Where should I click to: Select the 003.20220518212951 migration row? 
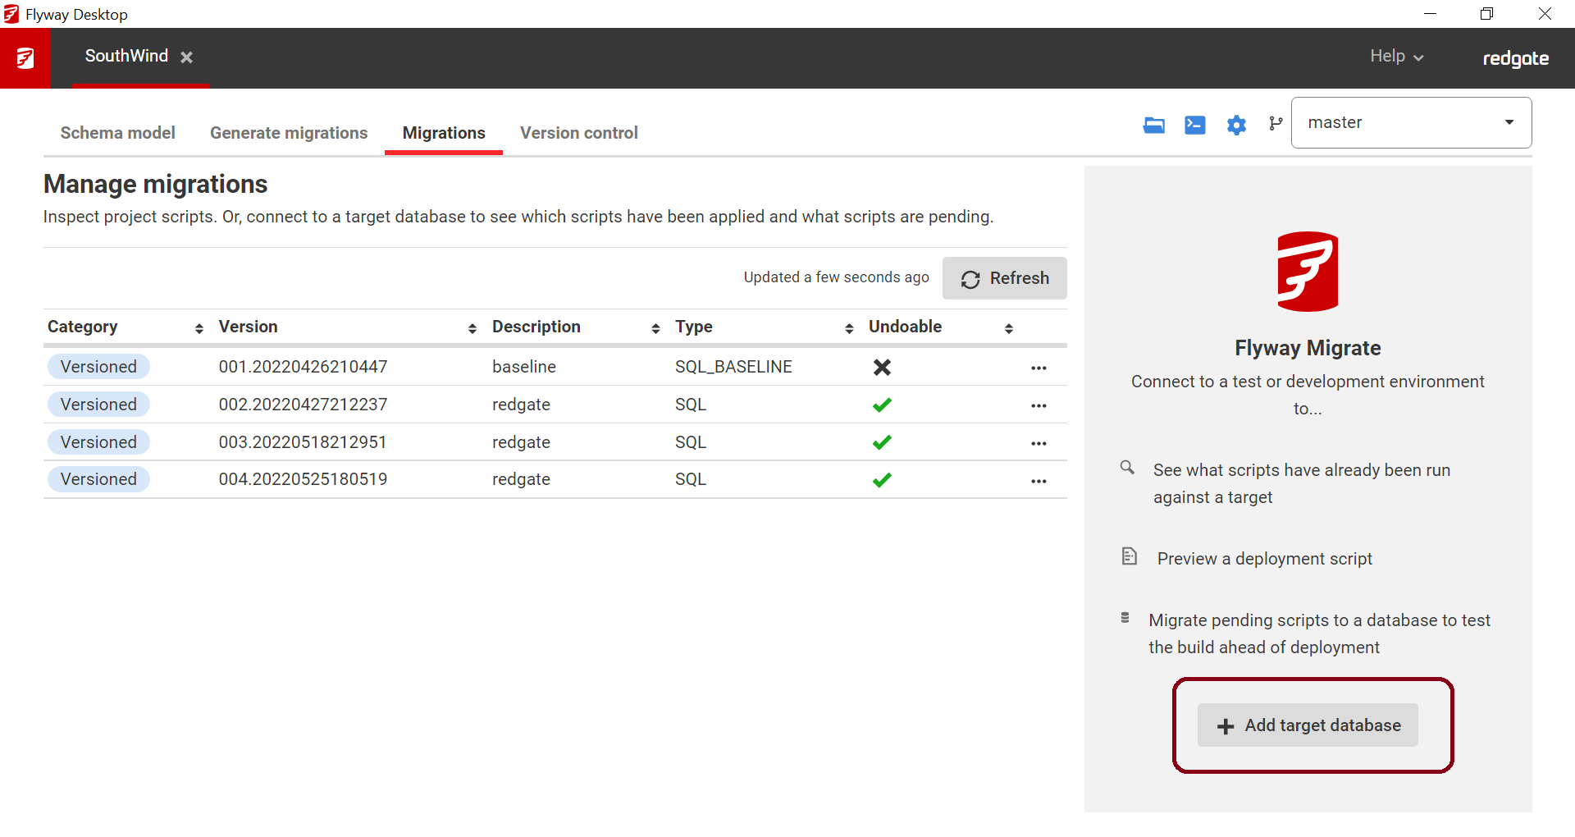point(303,442)
